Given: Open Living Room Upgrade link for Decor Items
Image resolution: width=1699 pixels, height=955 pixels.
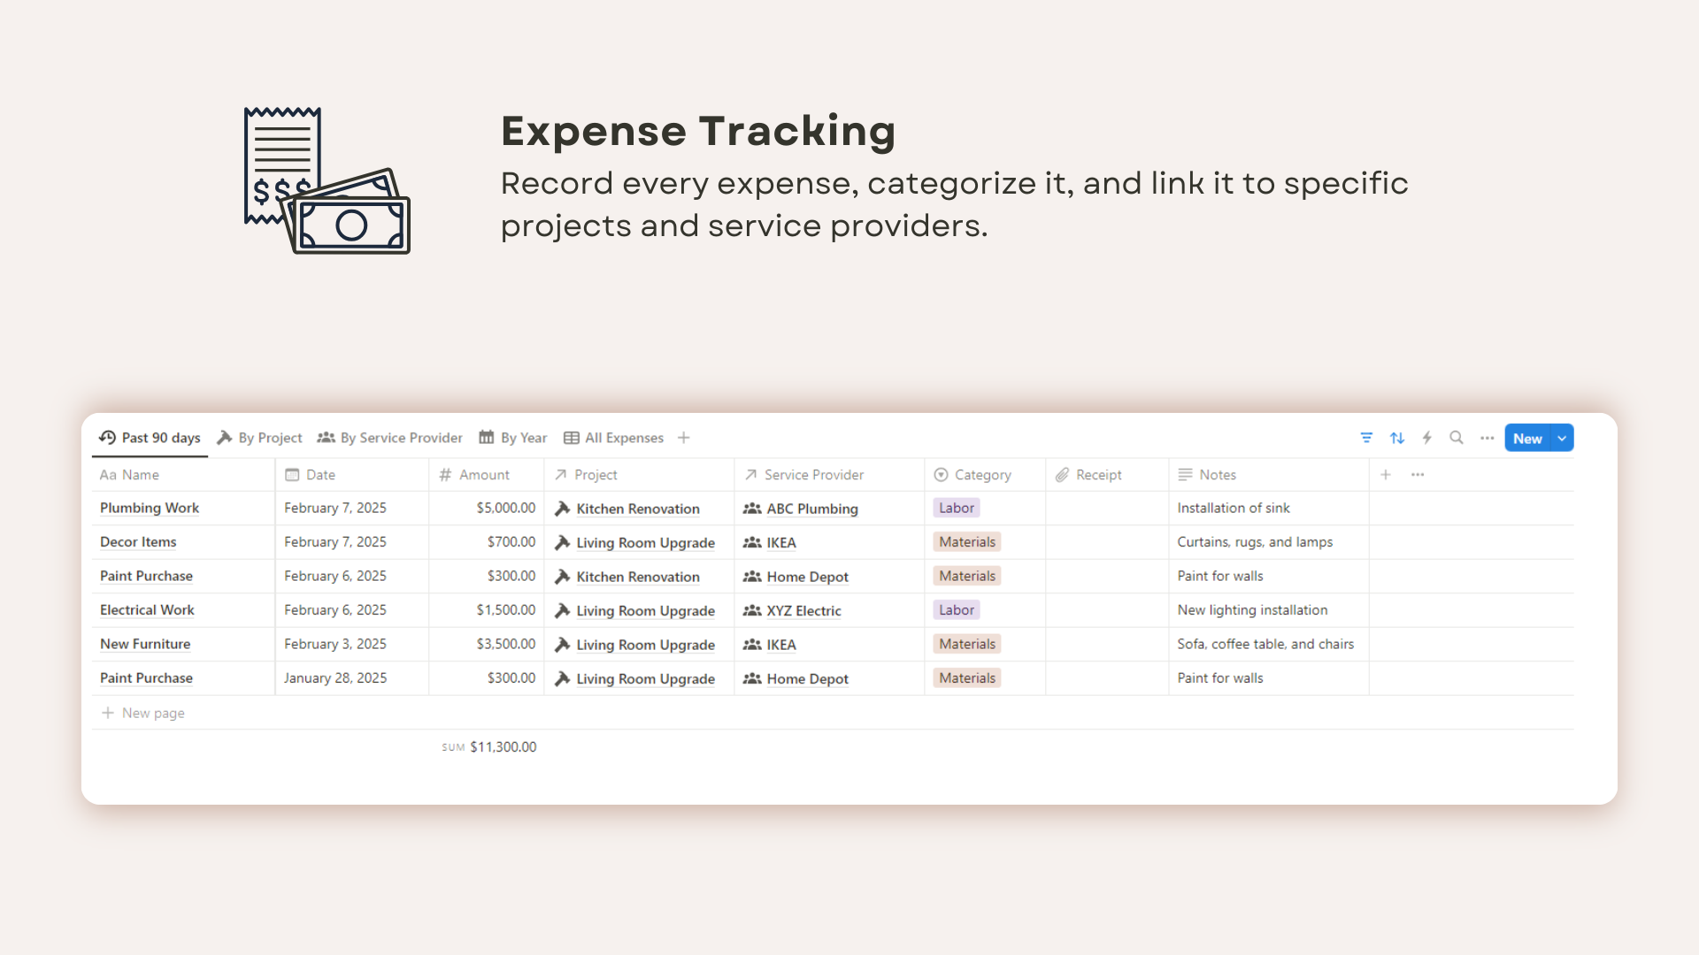Looking at the screenshot, I should (x=646, y=543).
